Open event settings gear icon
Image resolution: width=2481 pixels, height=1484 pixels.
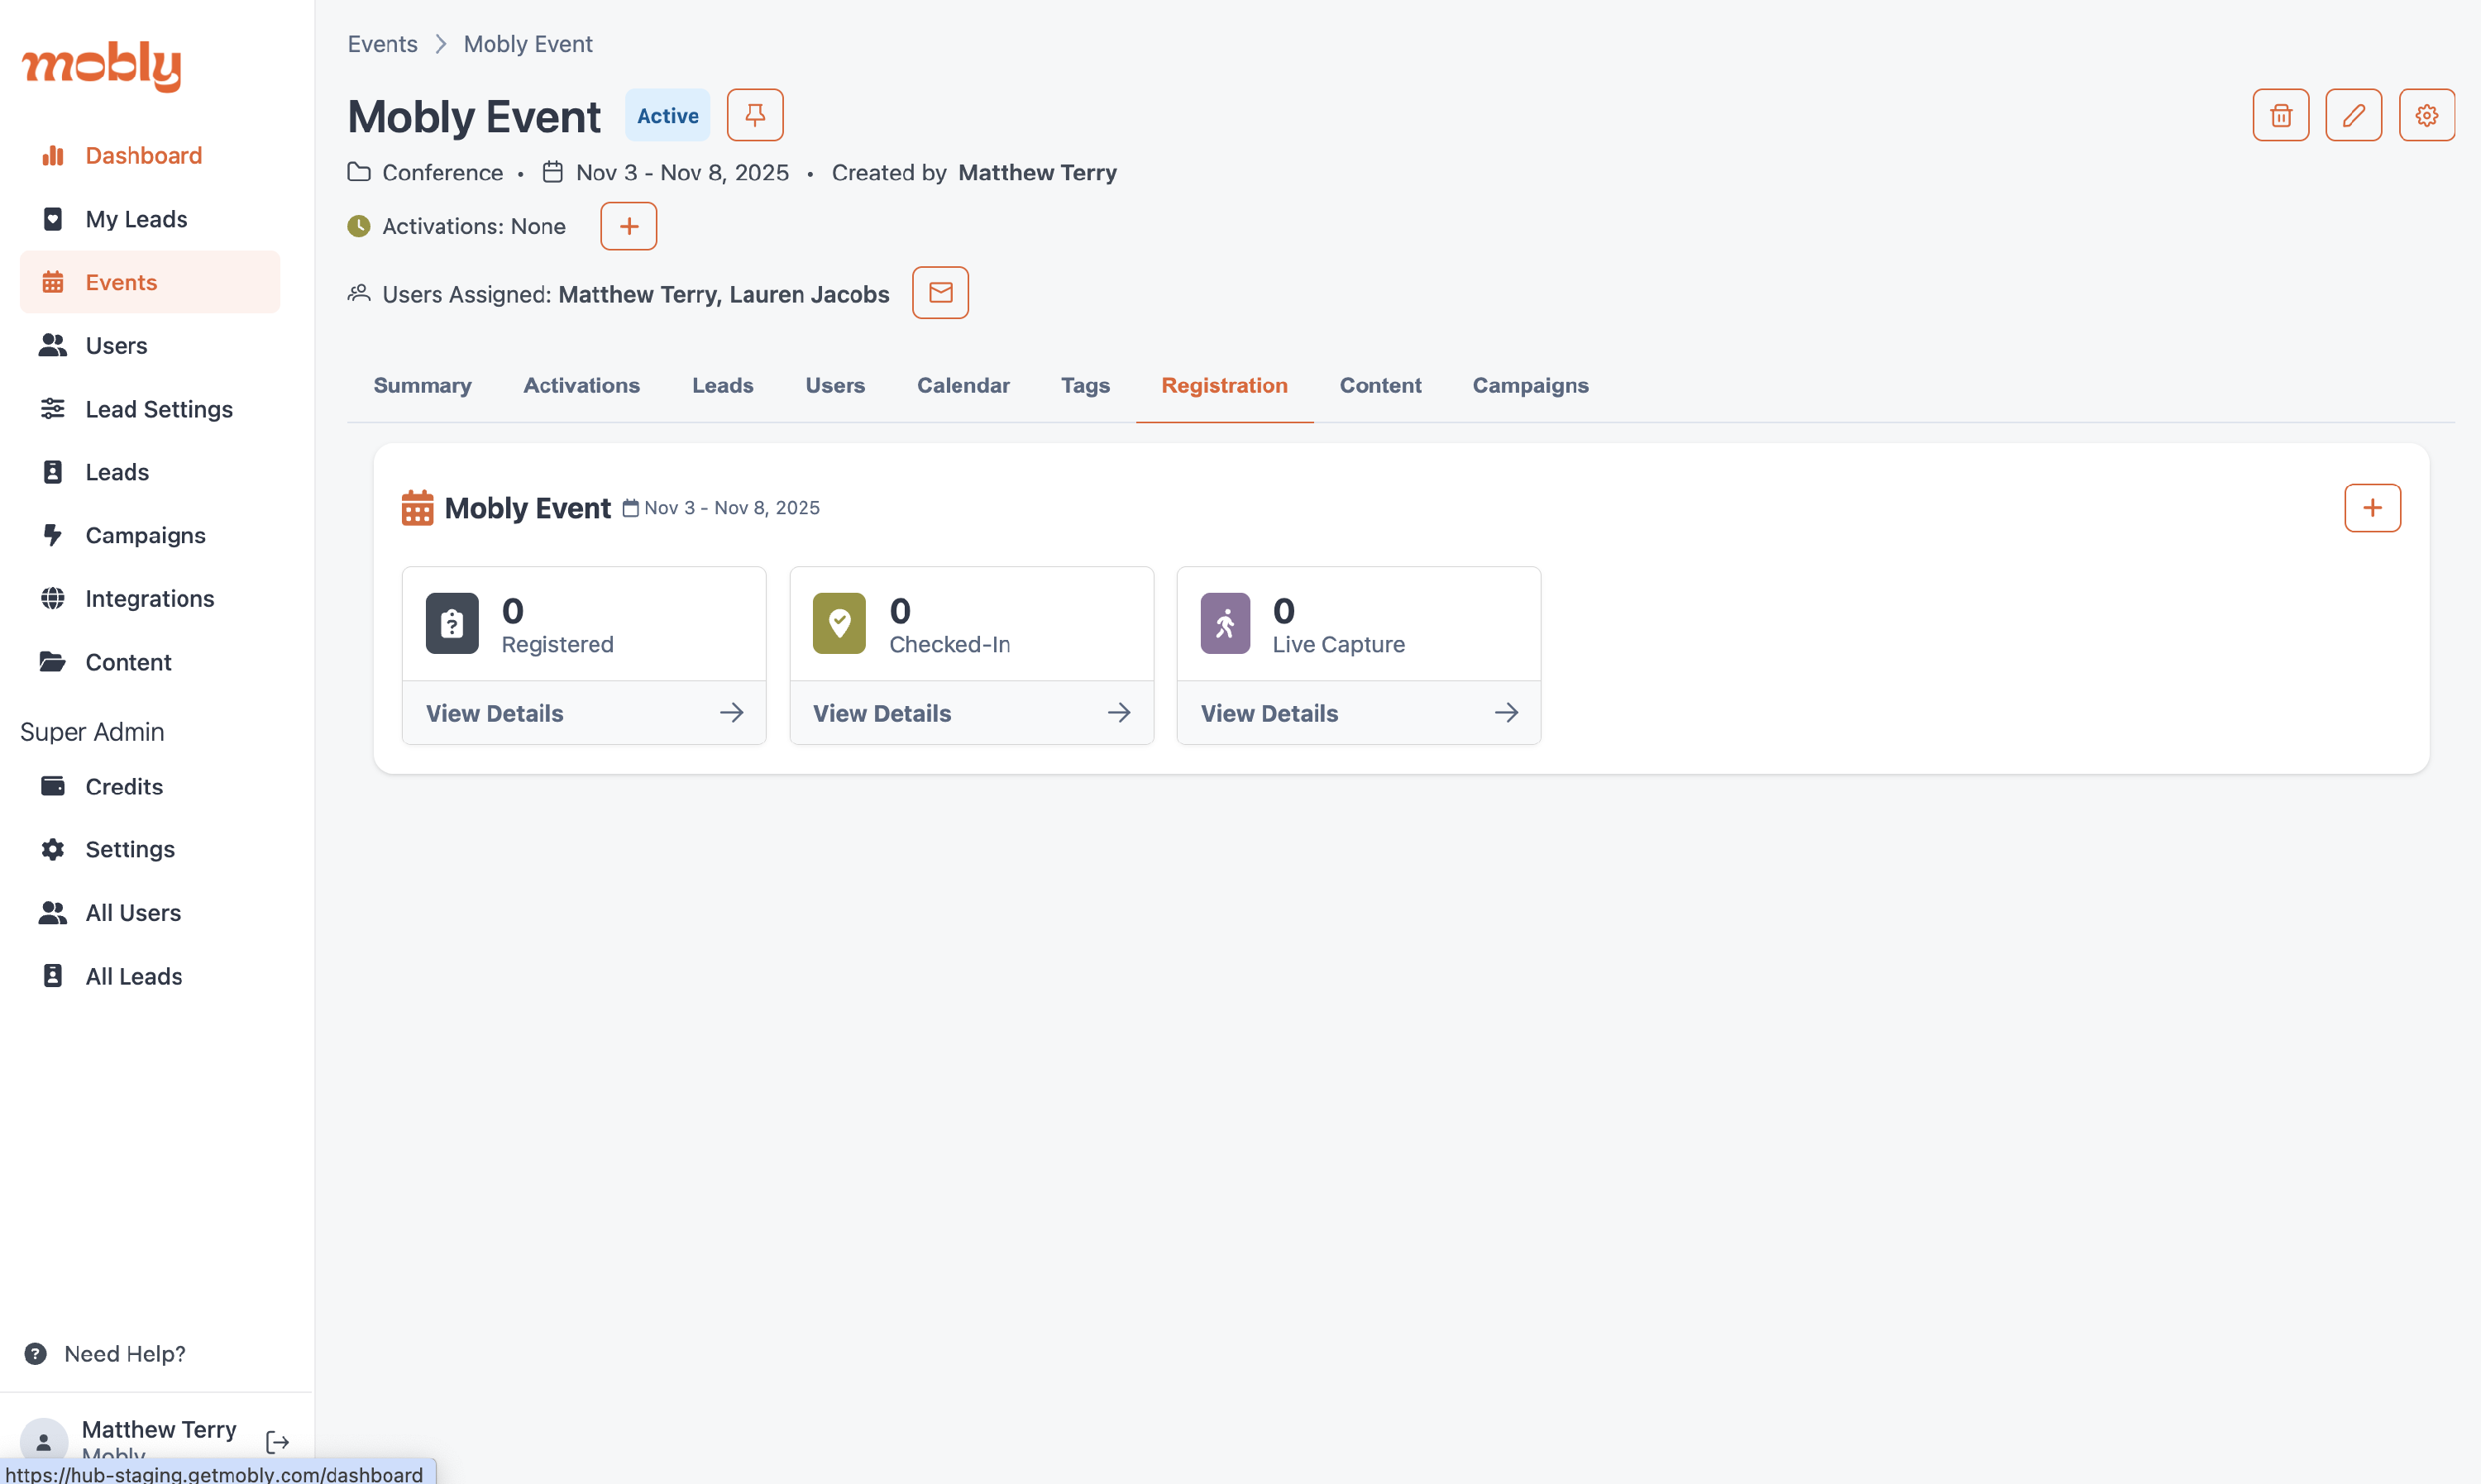[x=2426, y=115]
